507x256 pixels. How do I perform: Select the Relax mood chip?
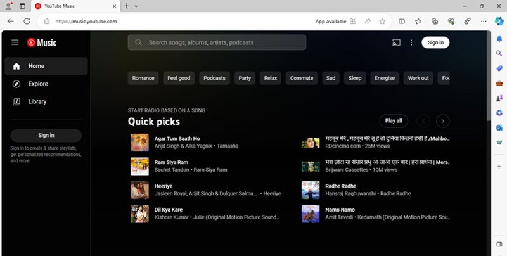tap(271, 78)
